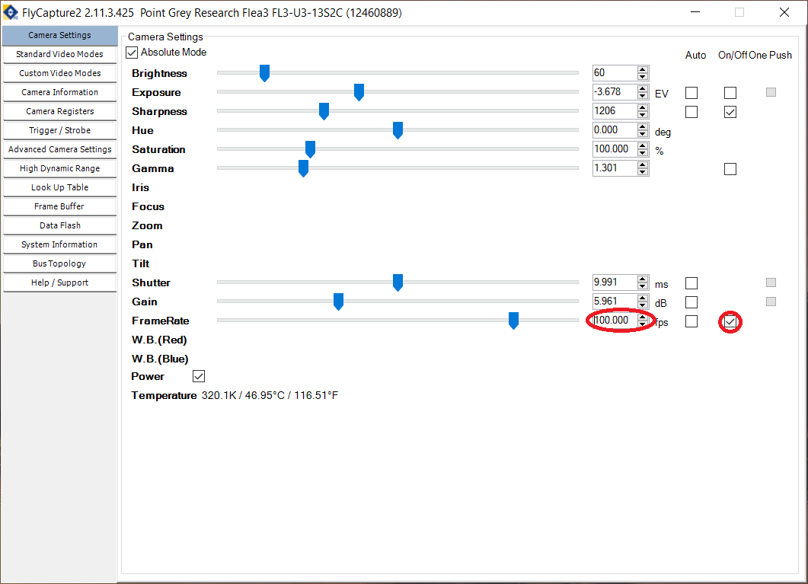This screenshot has height=584, width=808.
Task: Click the Gain slider handle
Action: point(339,302)
